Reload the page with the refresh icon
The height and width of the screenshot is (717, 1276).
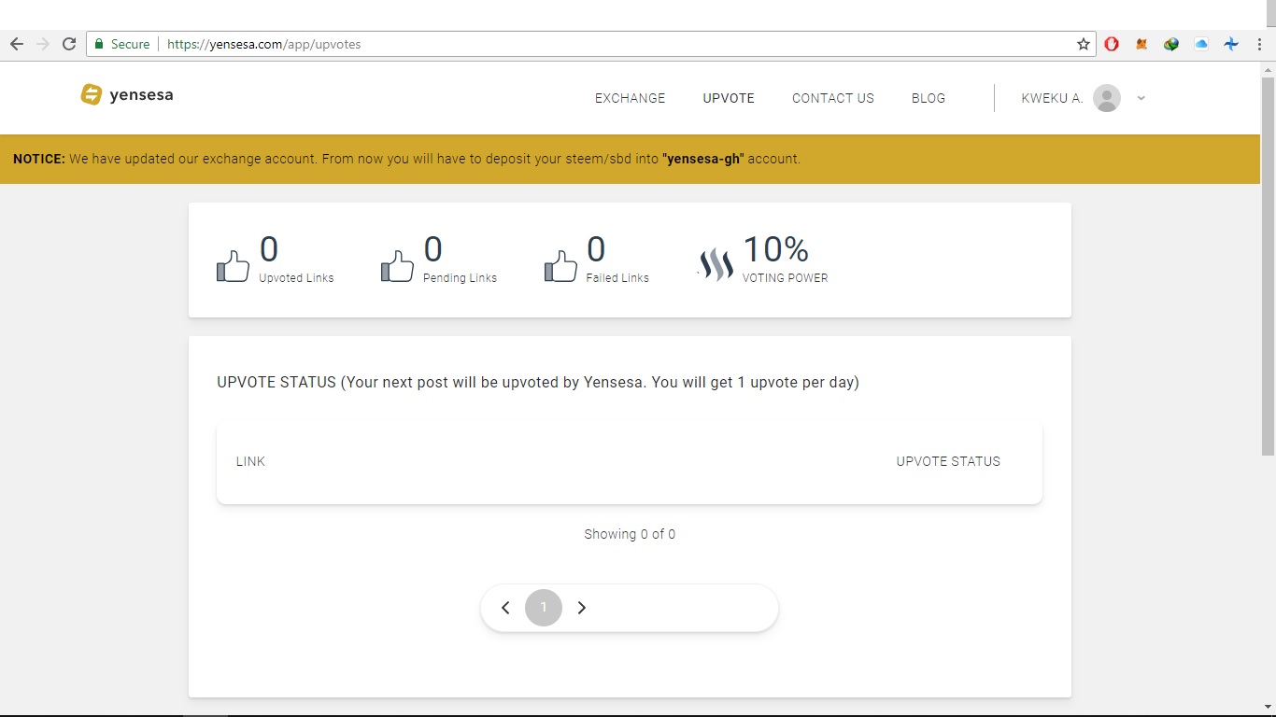pyautogui.click(x=68, y=44)
